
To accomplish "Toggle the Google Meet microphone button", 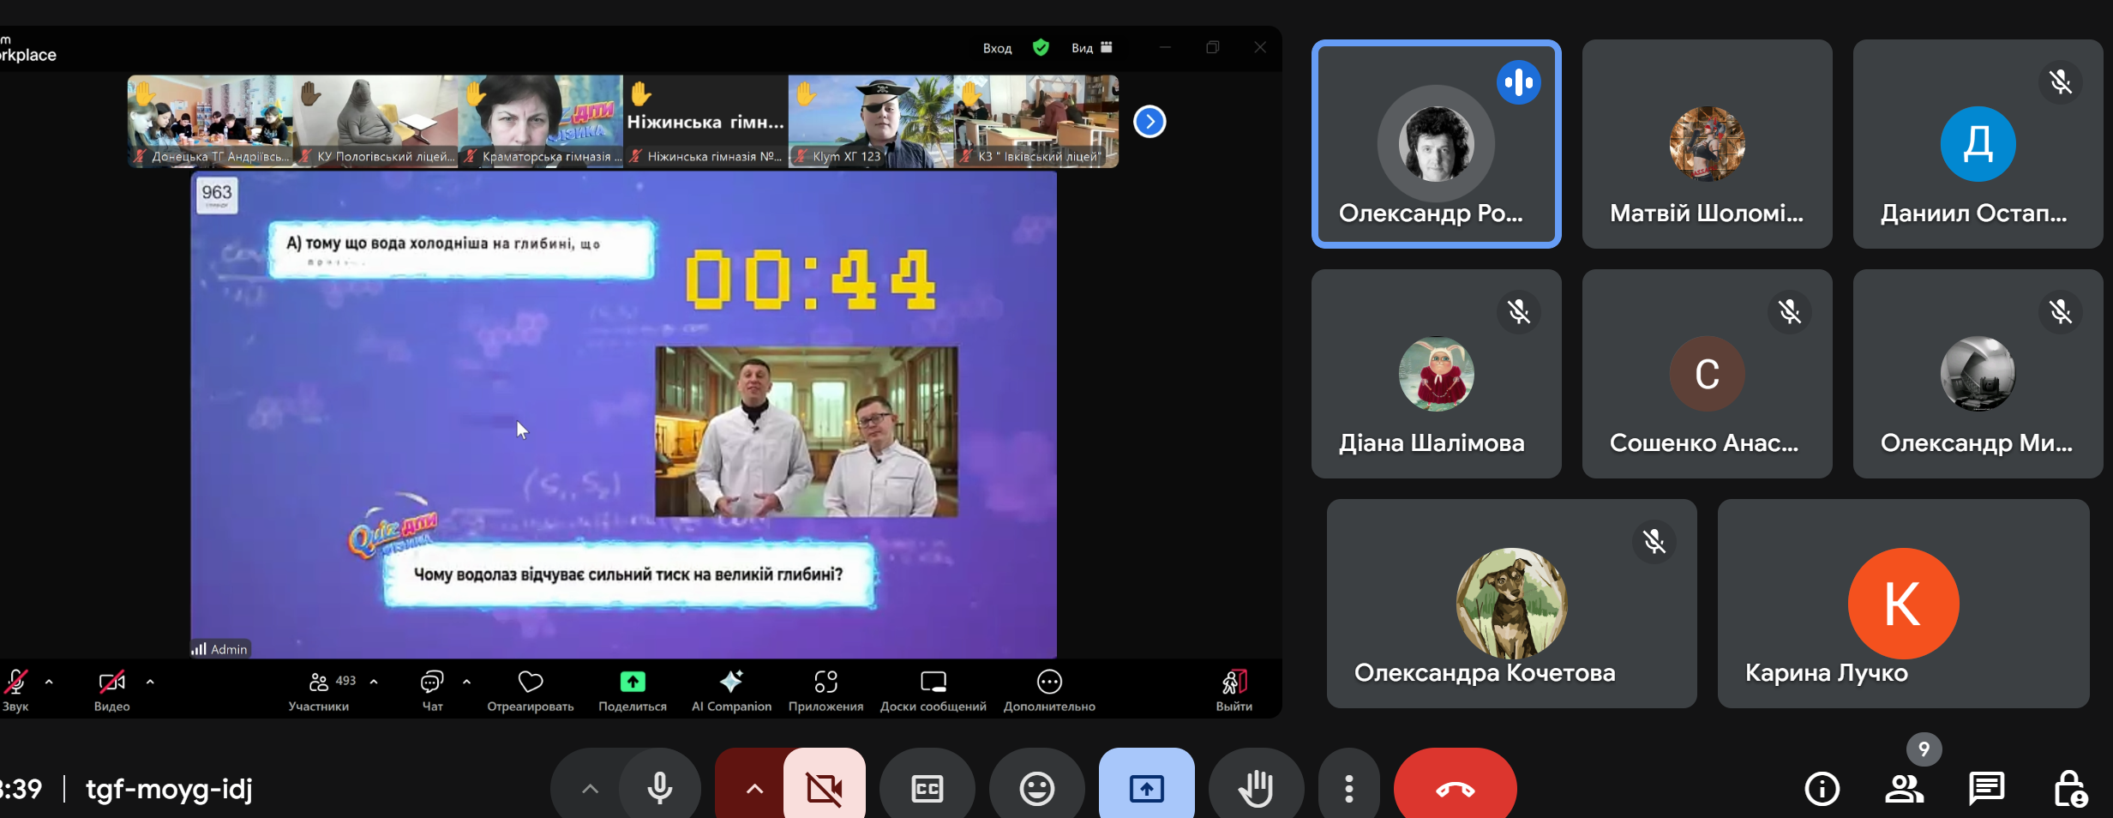I will [x=659, y=788].
